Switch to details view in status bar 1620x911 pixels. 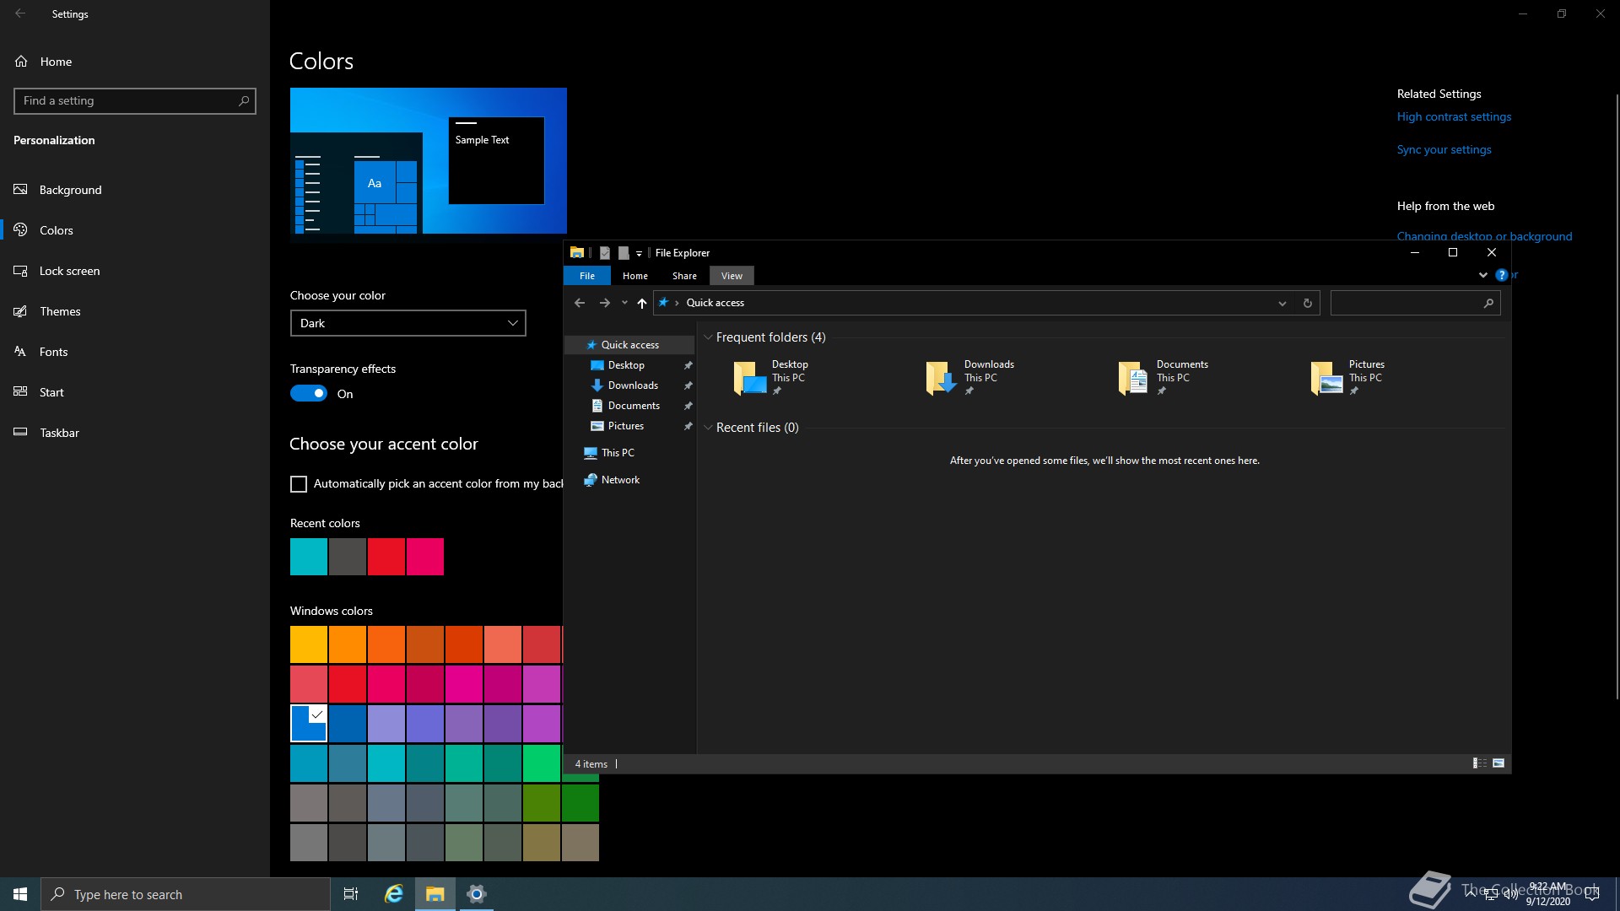(x=1479, y=763)
